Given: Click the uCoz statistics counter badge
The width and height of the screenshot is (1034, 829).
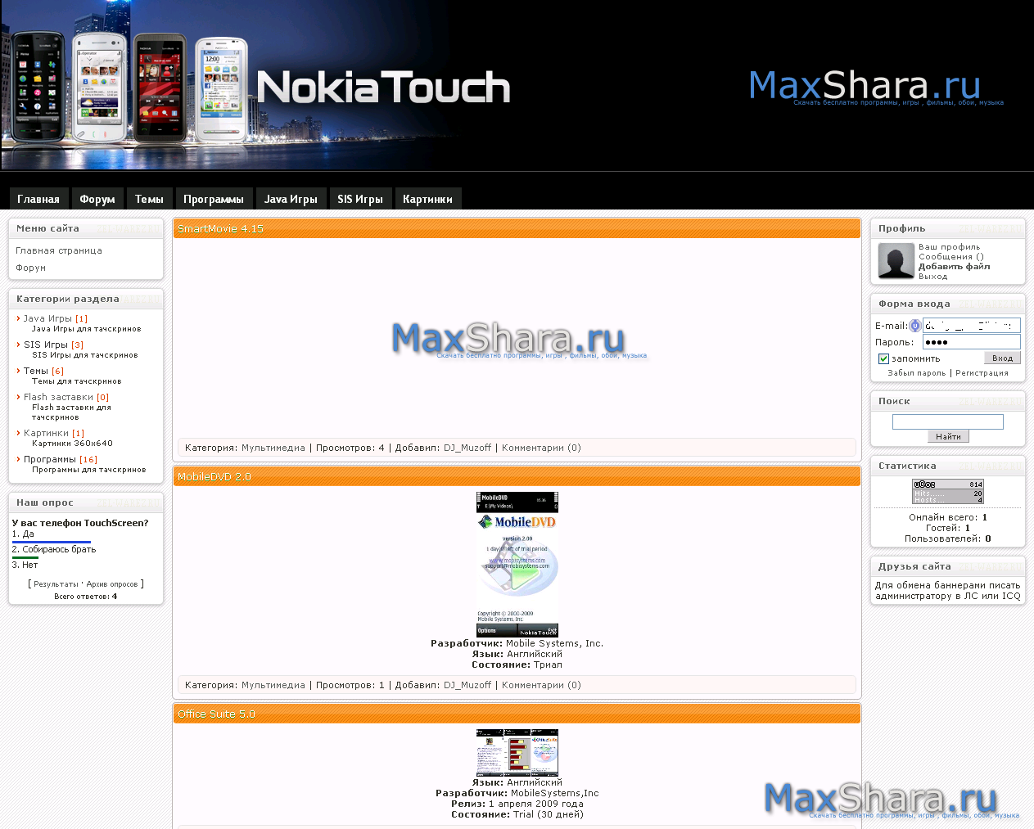Looking at the screenshot, I should (x=948, y=492).
